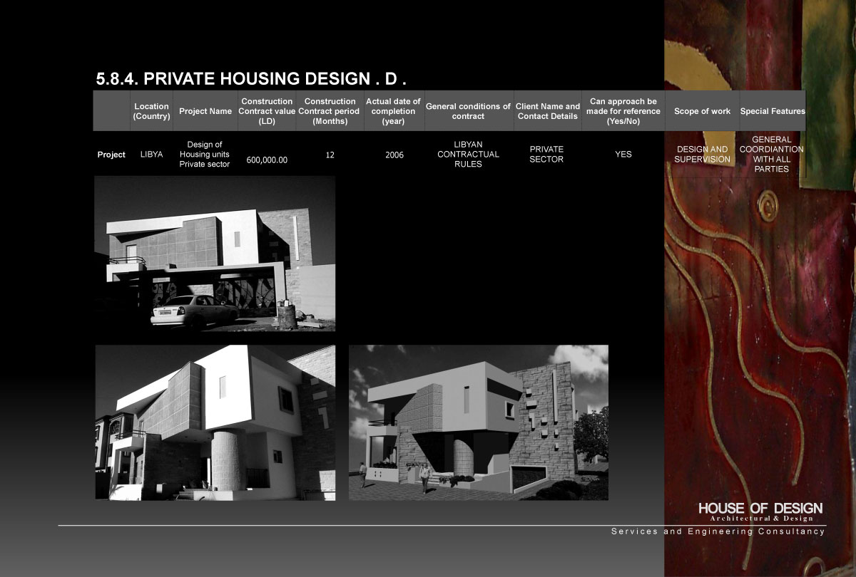This screenshot has height=577, width=856.
Task: Click 'Can approach be made for reference' header
Action: [x=623, y=111]
